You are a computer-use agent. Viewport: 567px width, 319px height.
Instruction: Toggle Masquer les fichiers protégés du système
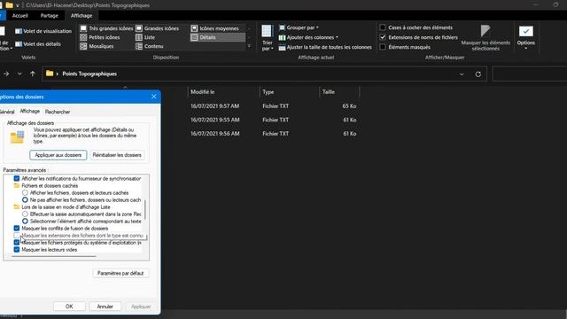click(17, 242)
